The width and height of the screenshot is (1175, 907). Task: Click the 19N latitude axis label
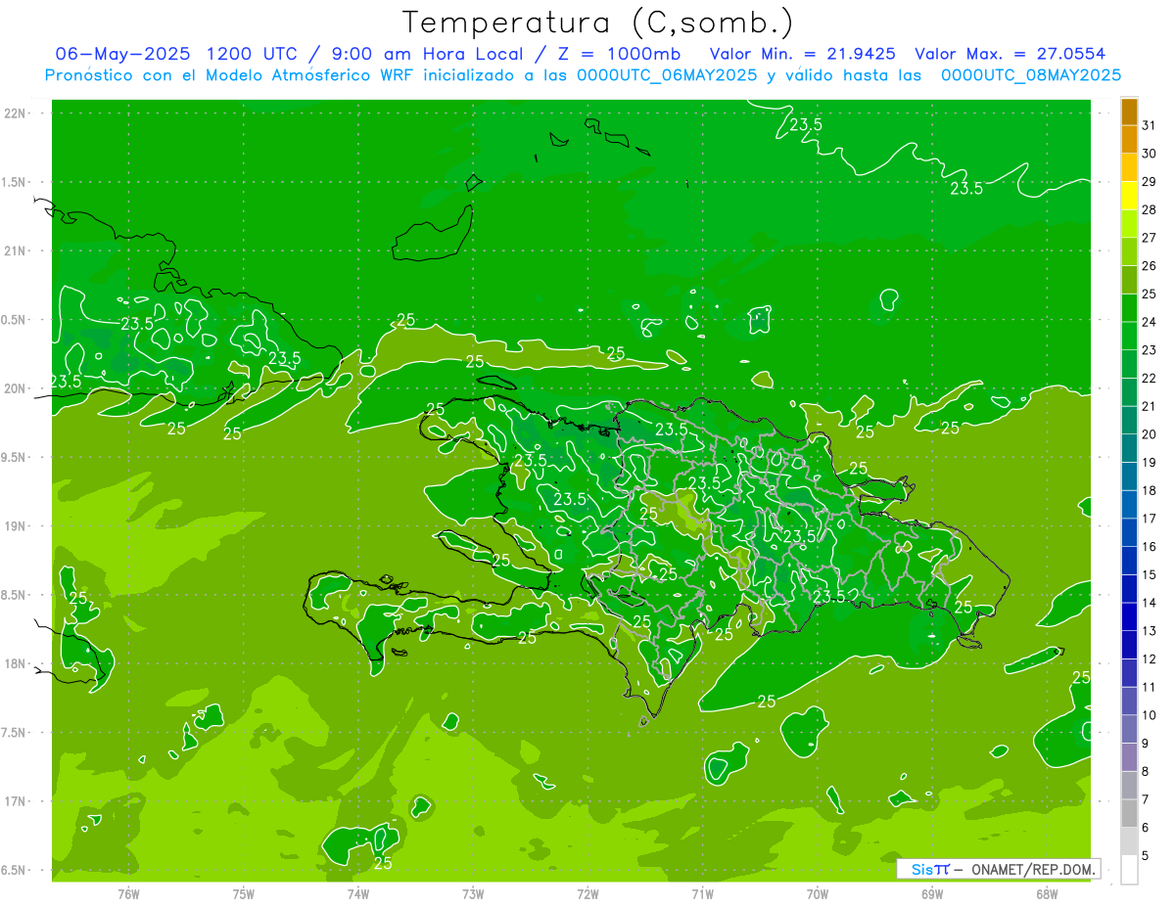(x=16, y=526)
